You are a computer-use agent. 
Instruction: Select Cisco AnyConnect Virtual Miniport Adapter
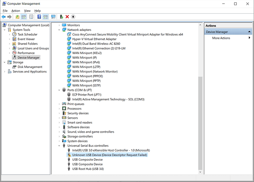[x=127, y=34]
